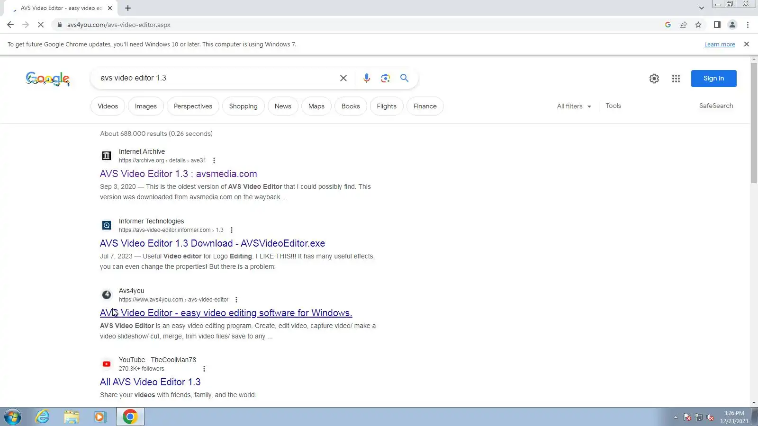
Task: Open the Windows Start menu
Action: (13, 417)
